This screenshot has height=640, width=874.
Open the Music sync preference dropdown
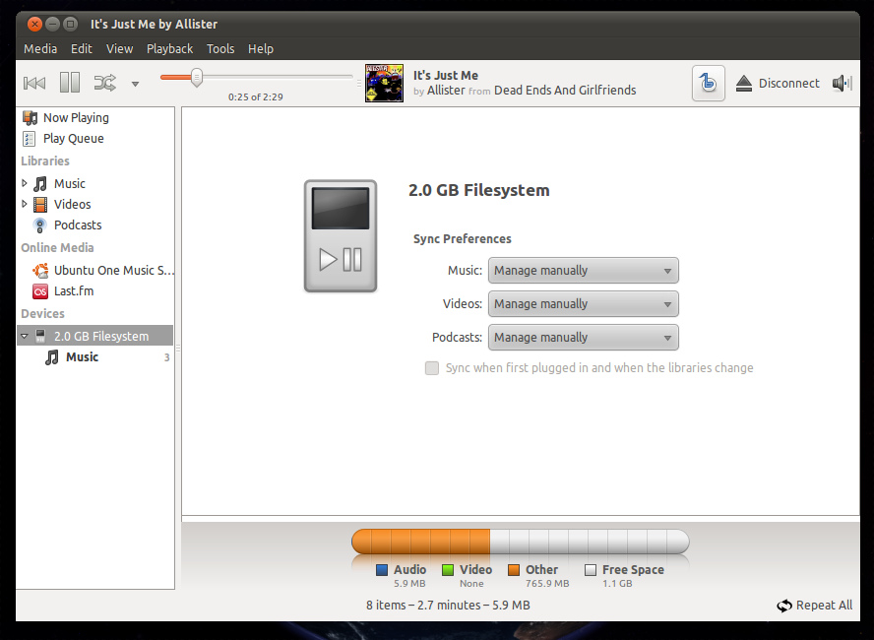click(583, 271)
